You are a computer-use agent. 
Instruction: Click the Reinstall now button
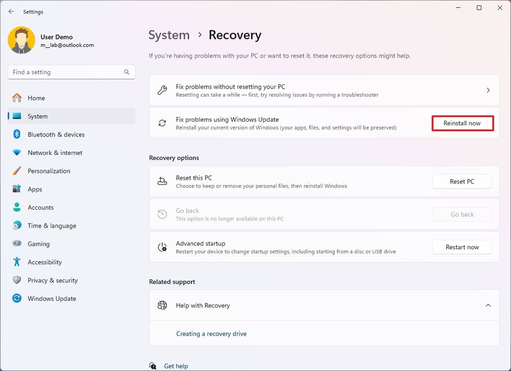(462, 123)
